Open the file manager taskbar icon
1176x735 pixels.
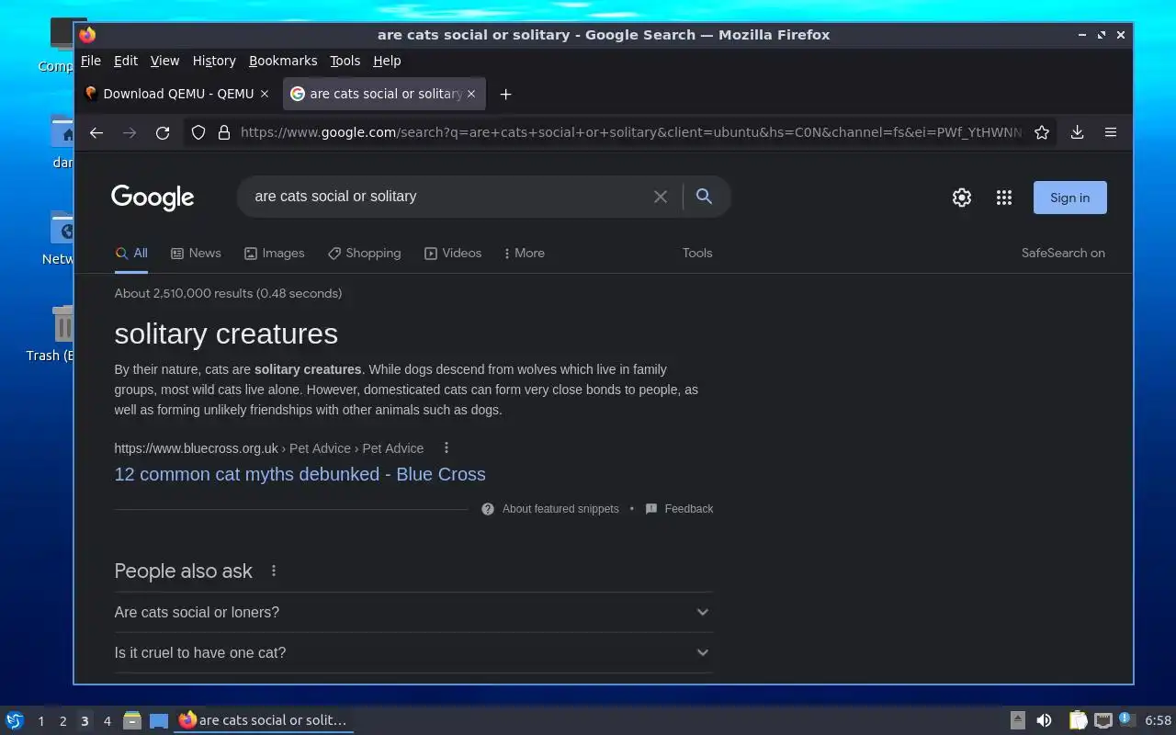click(x=132, y=720)
